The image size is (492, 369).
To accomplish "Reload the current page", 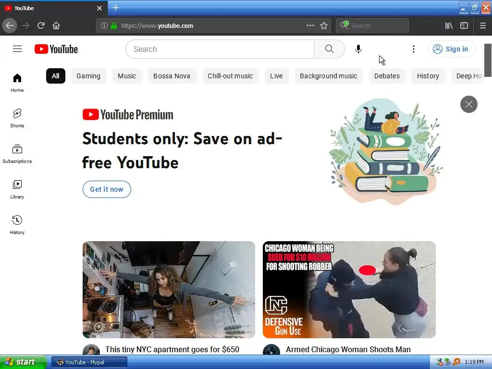I will [x=41, y=25].
